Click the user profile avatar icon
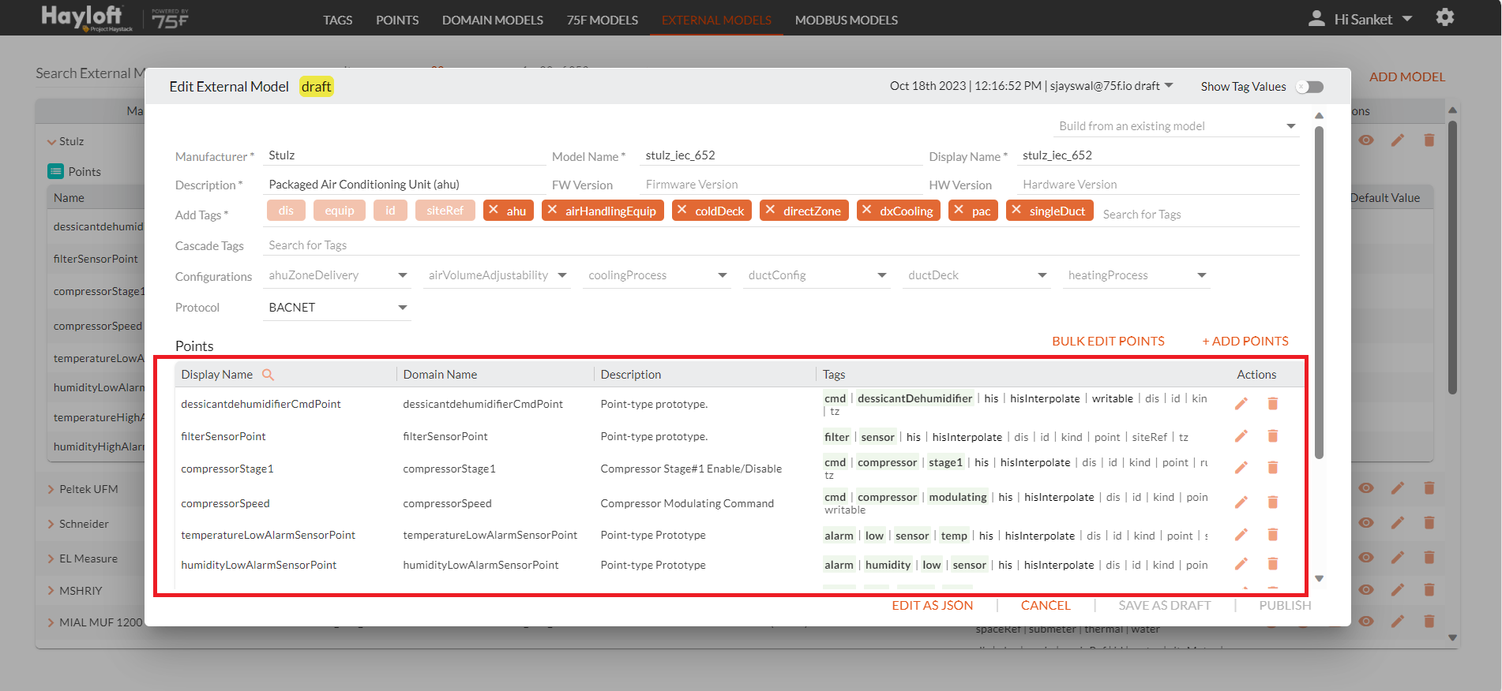Screen dimensions: 1502x691 click(x=1316, y=18)
